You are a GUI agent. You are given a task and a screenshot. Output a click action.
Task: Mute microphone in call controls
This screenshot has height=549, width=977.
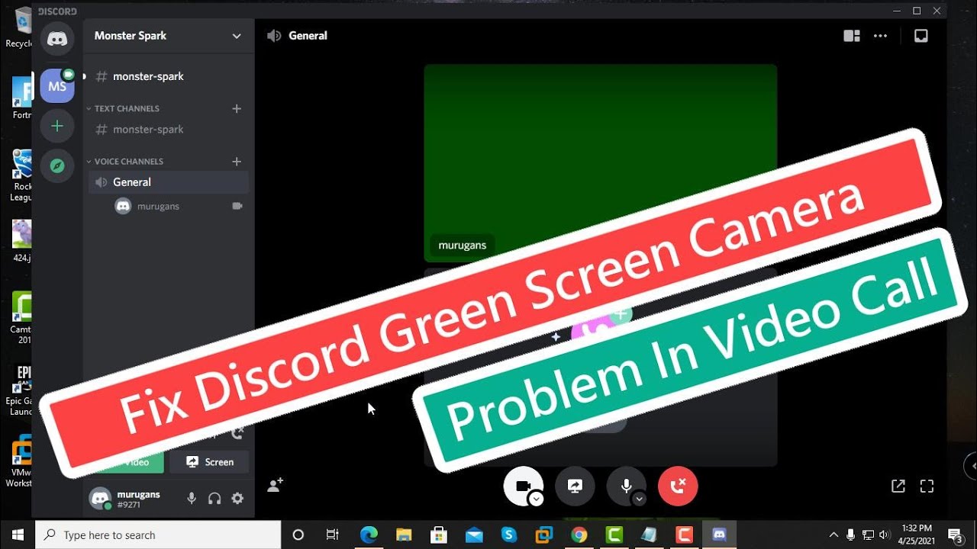626,486
